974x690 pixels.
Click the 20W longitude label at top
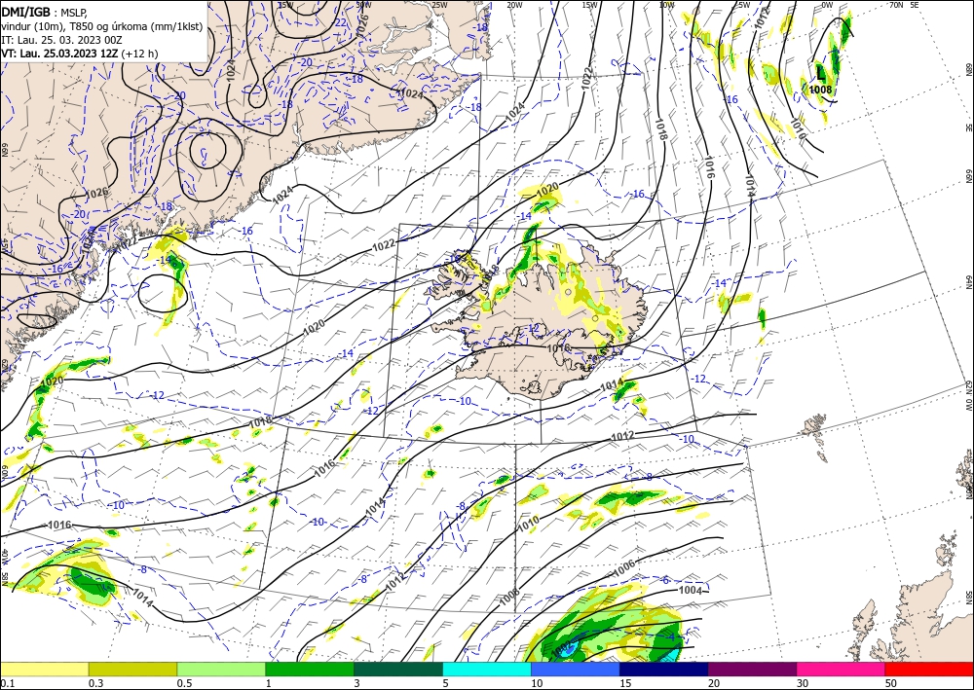pos(513,5)
